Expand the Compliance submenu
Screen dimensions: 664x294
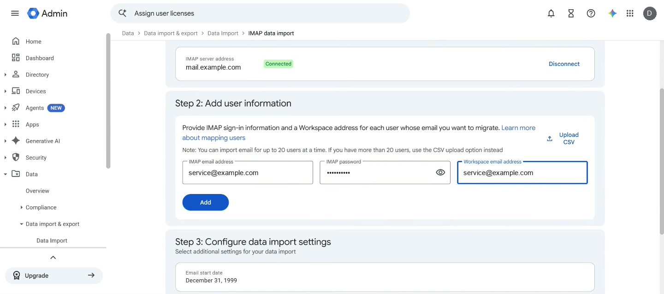(22, 207)
